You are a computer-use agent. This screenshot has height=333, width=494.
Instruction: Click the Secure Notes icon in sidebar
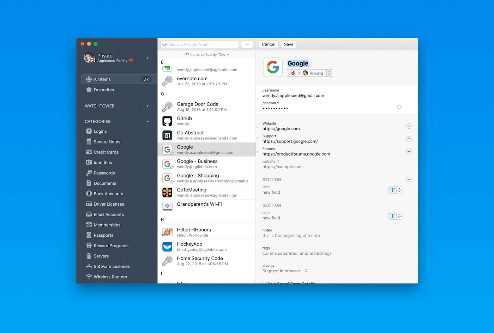(89, 141)
